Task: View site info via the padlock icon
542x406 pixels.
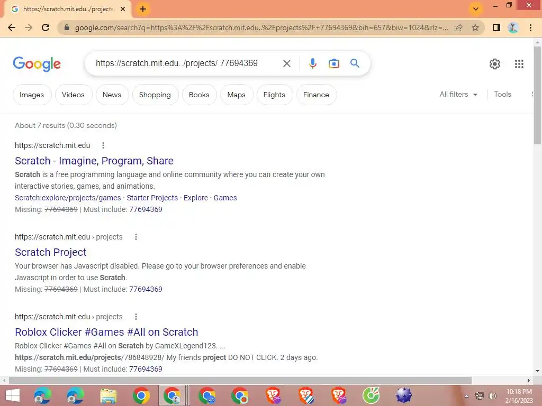Action: 67,27
